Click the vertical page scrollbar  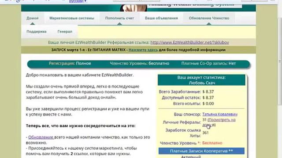click(280, 61)
